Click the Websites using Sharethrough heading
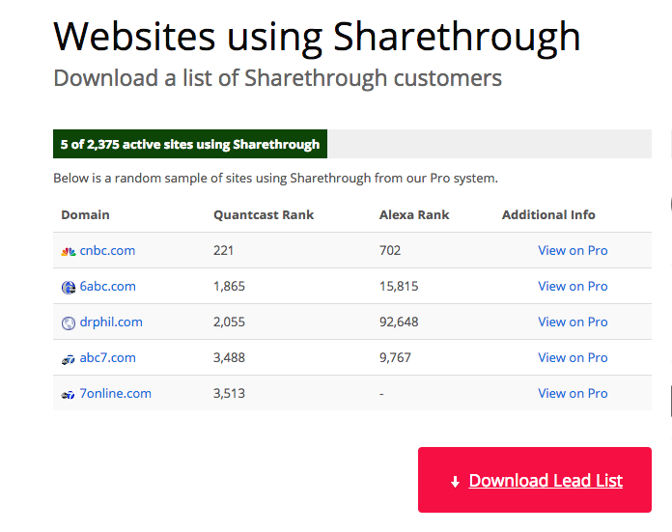 coord(317,38)
